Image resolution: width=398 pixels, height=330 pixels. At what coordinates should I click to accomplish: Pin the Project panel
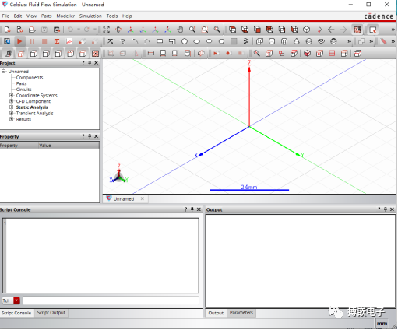[90, 63]
